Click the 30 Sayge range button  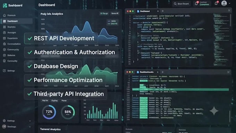pos(104,14)
